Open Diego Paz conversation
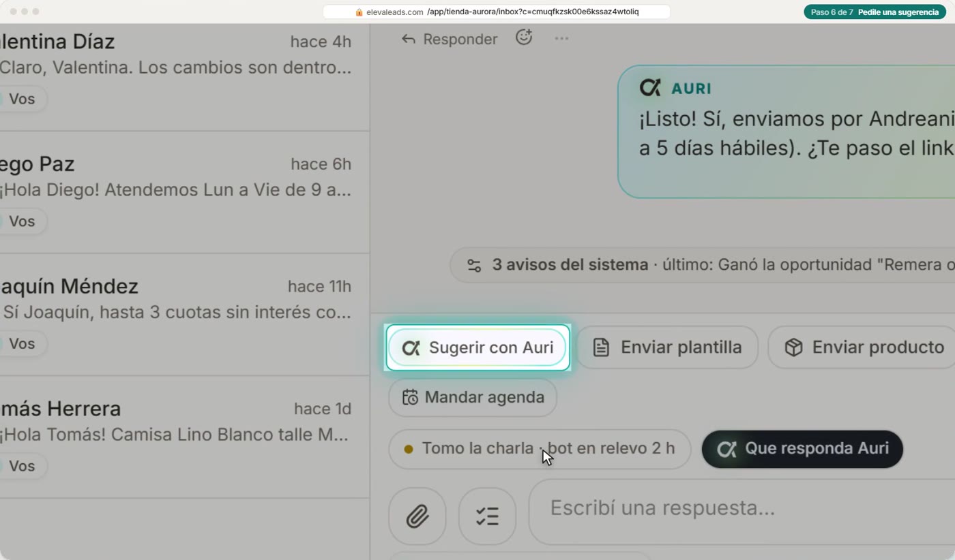 click(184, 193)
